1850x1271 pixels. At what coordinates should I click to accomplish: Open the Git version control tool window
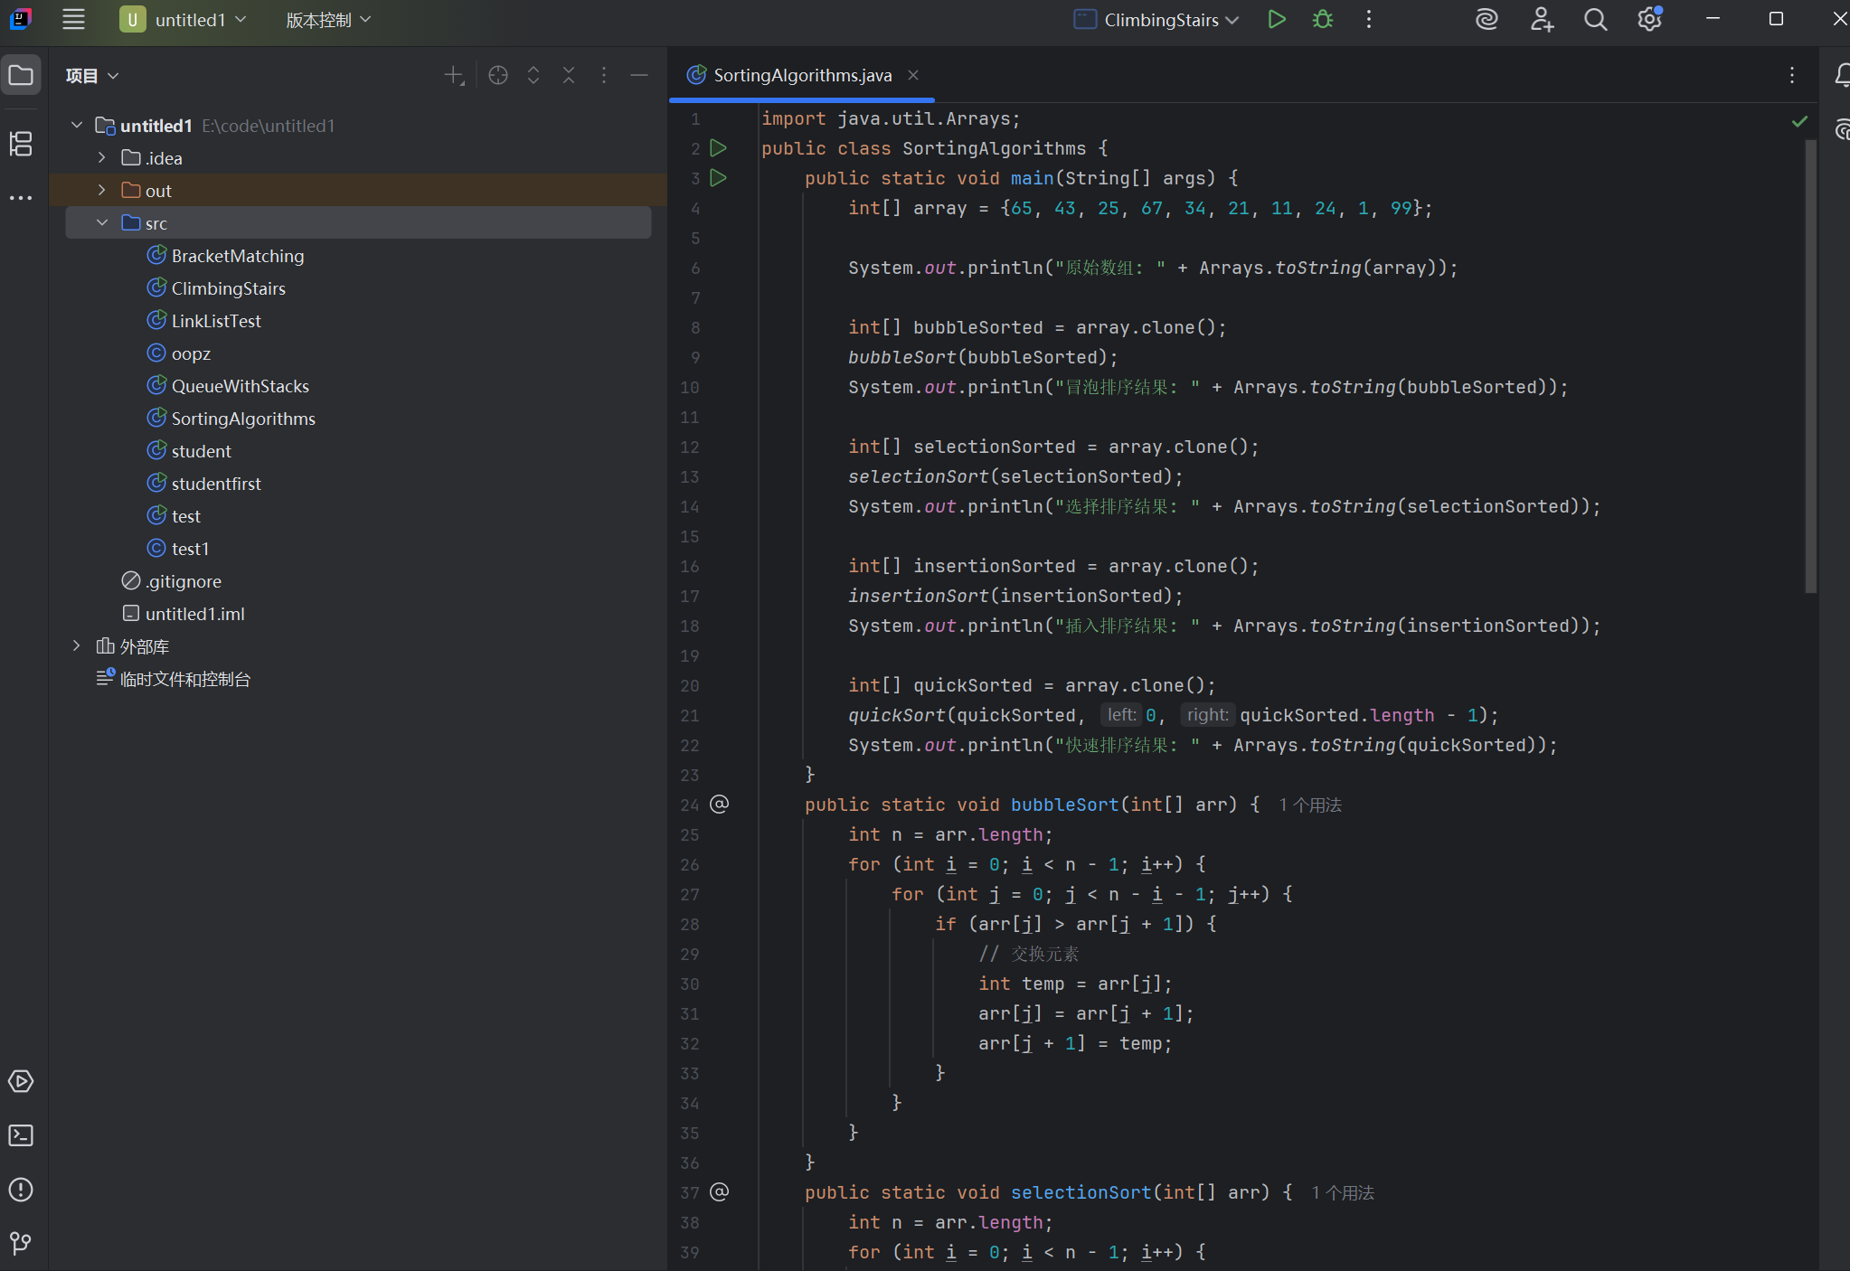click(21, 1244)
